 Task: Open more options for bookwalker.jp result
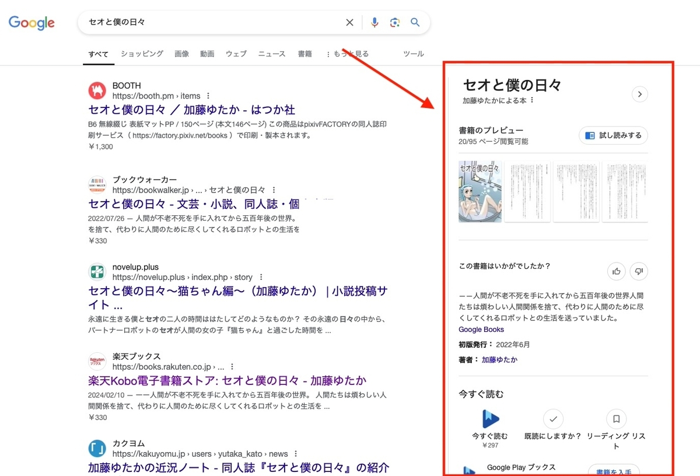pyautogui.click(x=274, y=190)
